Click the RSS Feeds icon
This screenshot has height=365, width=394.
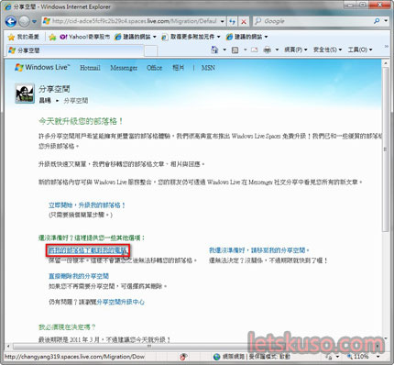pos(235,50)
